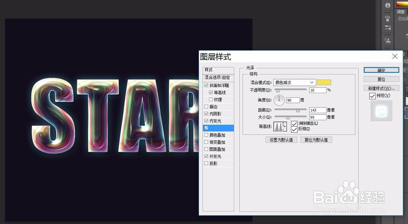The height and width of the screenshot is (224, 408).
Task: Select 混合选项:自定 entry
Action: (x=218, y=77)
